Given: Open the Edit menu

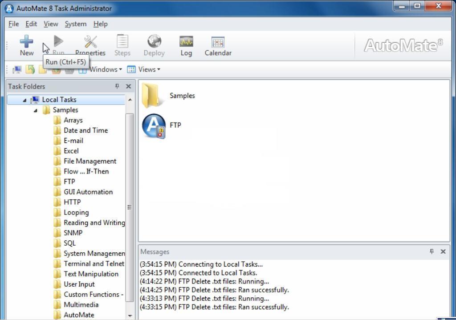Looking at the screenshot, I should tap(31, 24).
